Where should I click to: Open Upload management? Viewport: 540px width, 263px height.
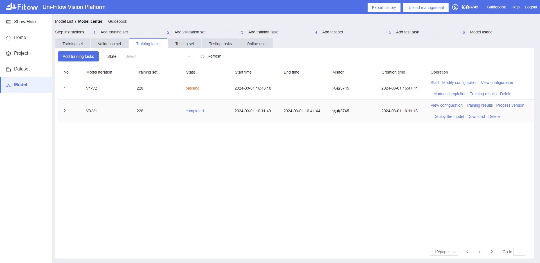[426, 8]
